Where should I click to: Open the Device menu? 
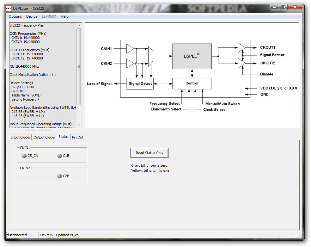tap(32, 16)
